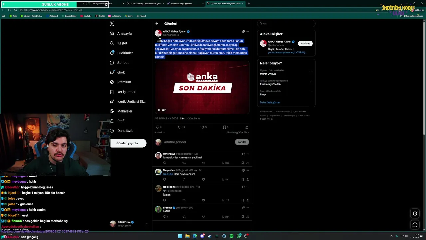Open more options on main ANKA post
The height and width of the screenshot is (240, 426).
point(247,32)
